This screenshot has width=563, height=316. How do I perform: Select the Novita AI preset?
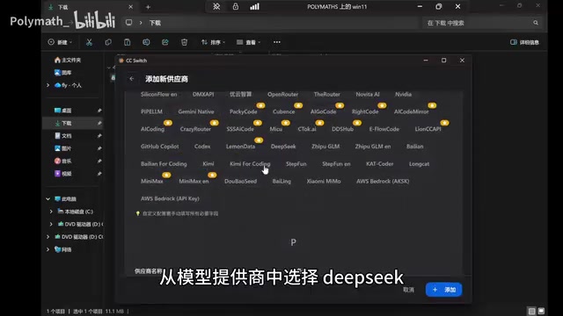[368, 94]
